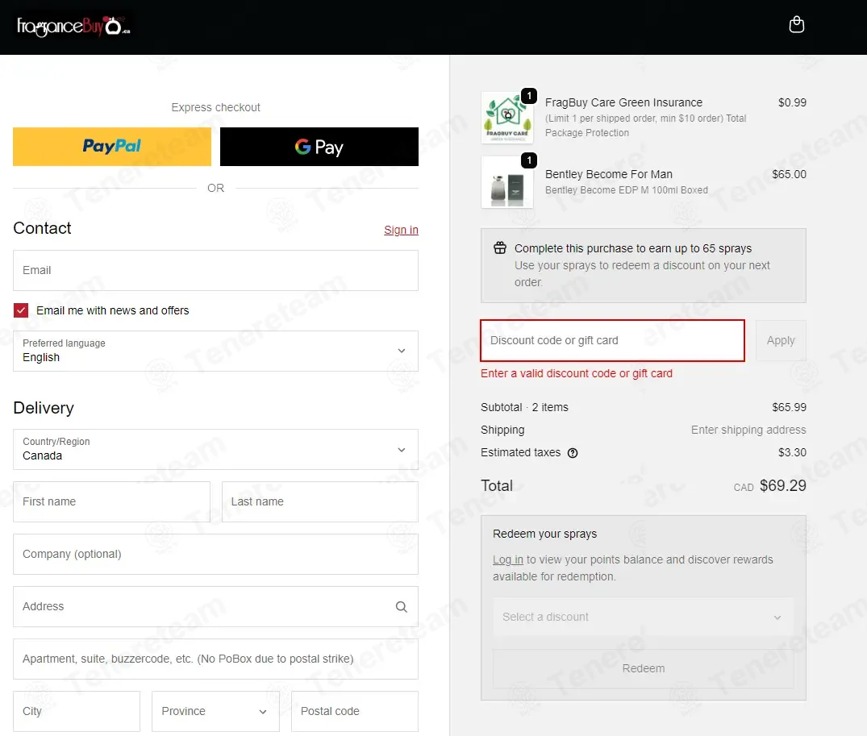This screenshot has height=736, width=867.
Task: Open the shopping bag cart icon
Action: [796, 25]
